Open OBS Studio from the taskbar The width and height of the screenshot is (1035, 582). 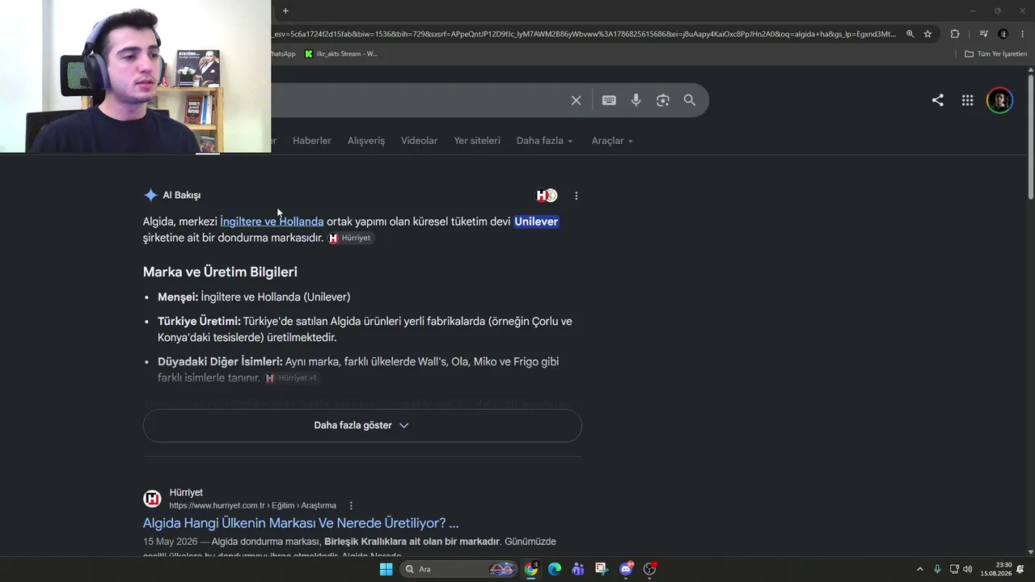pos(649,569)
